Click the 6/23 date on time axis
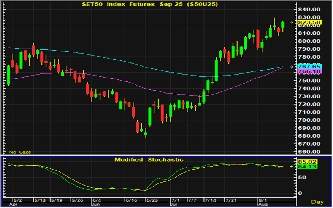This screenshot has width=333, height=208. point(152,200)
